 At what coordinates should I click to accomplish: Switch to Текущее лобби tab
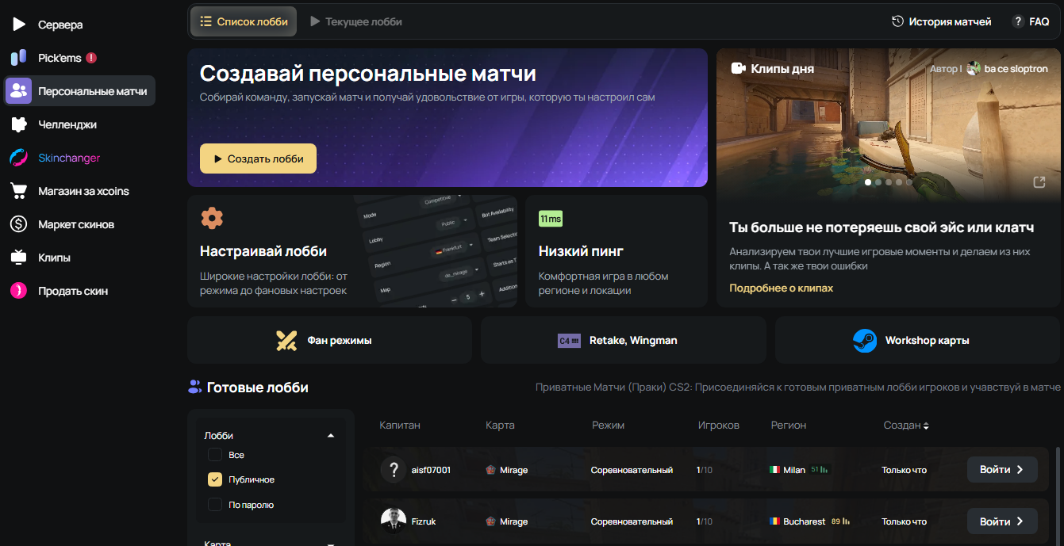355,21
